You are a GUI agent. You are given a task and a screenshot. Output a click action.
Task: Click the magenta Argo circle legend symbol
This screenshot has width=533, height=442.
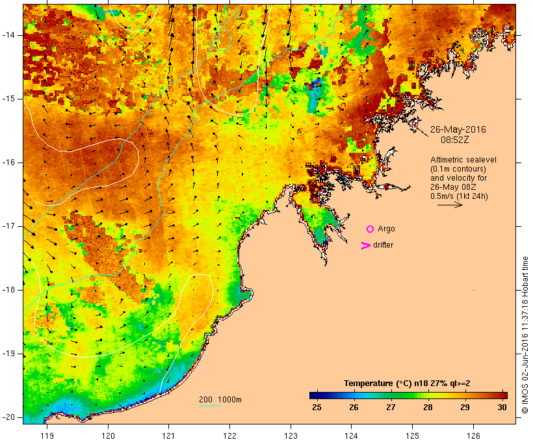pos(370,229)
